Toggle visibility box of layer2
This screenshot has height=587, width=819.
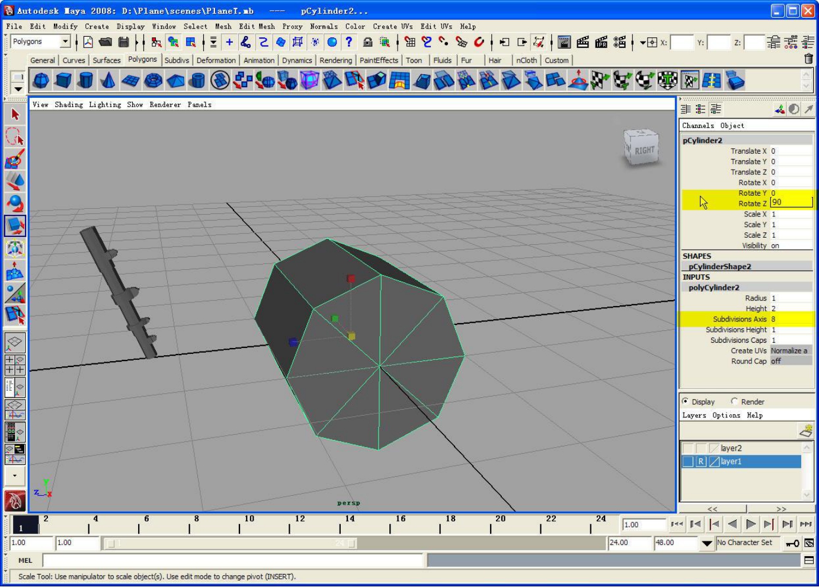pyautogui.click(x=688, y=448)
